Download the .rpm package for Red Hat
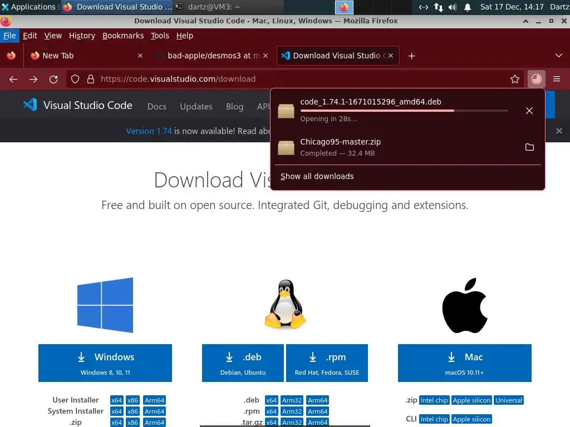This screenshot has width=570, height=427. coord(327,363)
